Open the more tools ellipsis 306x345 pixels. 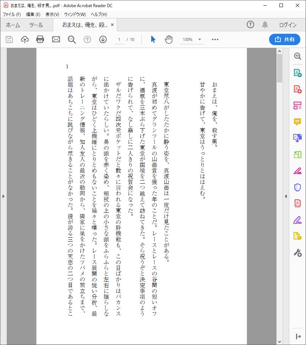pos(215,39)
